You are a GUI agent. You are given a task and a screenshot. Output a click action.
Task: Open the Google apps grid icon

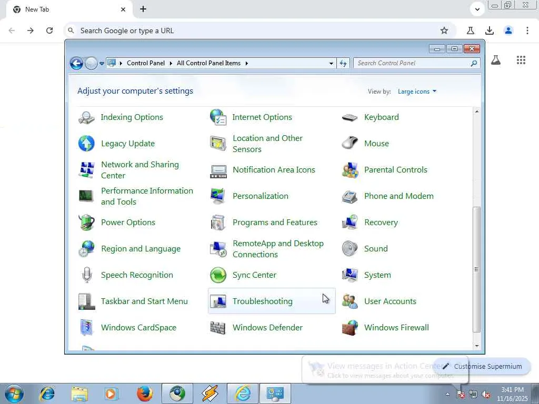click(x=521, y=60)
